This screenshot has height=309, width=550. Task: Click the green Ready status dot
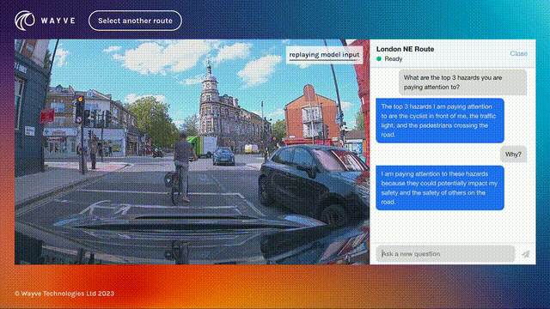pos(379,59)
